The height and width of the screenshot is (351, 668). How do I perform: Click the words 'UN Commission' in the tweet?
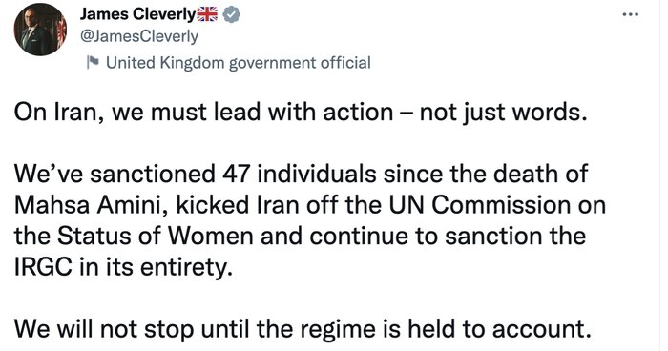479,205
